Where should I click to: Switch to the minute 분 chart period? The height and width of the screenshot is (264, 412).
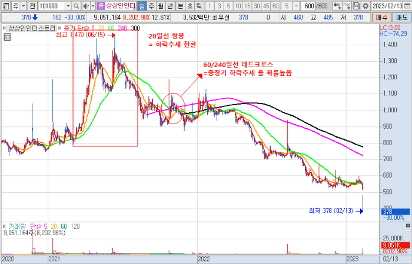181,6
